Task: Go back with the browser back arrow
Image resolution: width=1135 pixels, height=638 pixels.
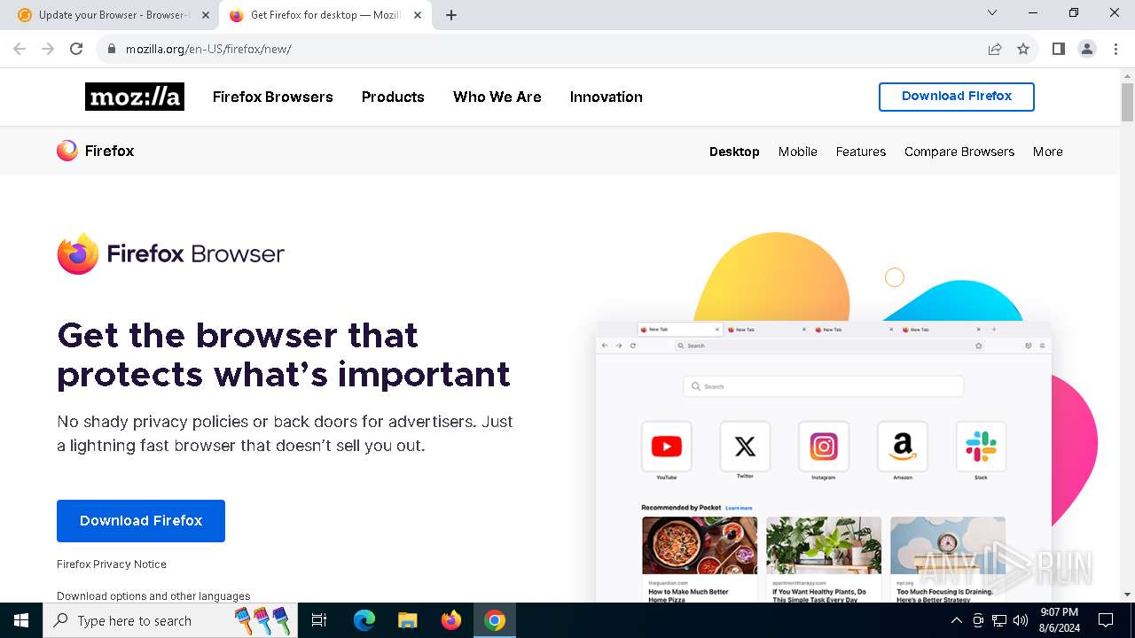Action: 20,49
